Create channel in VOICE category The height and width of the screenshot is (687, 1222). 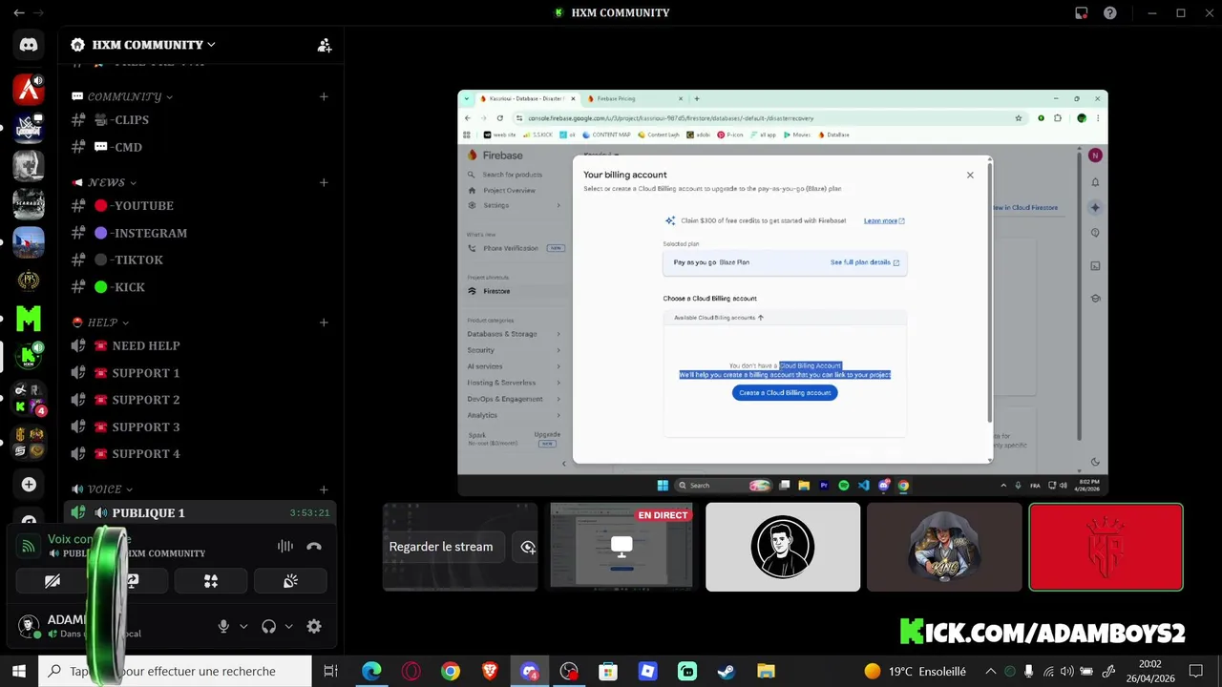[x=324, y=489]
